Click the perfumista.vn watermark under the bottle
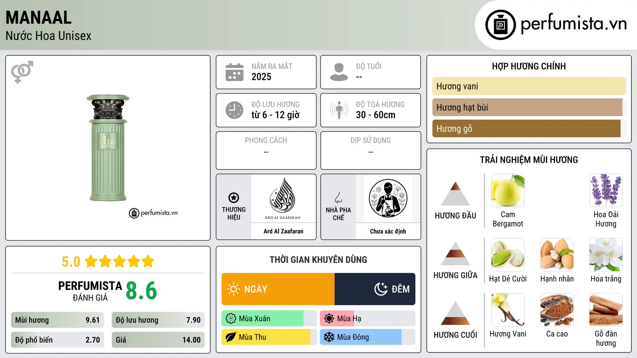 click(153, 213)
